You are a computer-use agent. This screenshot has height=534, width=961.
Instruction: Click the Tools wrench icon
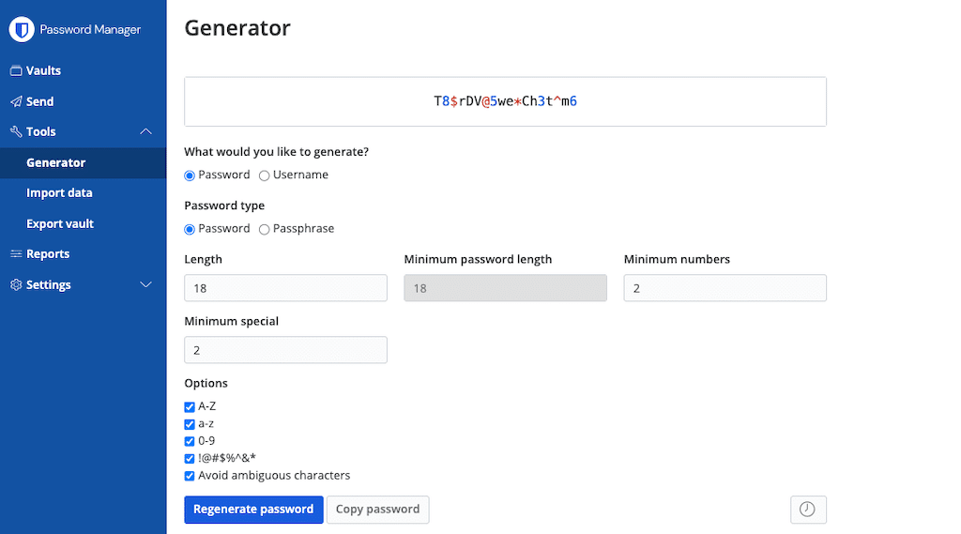pos(16,132)
